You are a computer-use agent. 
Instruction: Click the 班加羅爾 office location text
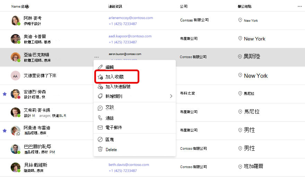(x=254, y=166)
